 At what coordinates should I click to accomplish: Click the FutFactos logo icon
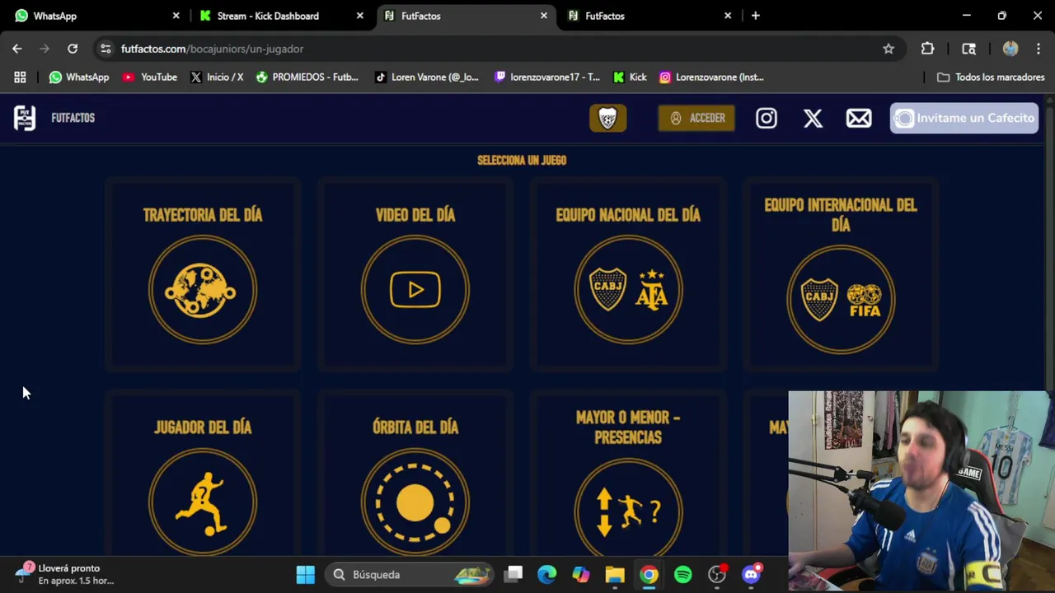[25, 118]
